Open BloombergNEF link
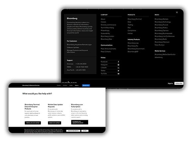The image size is (190, 142). [x=133, y=52]
